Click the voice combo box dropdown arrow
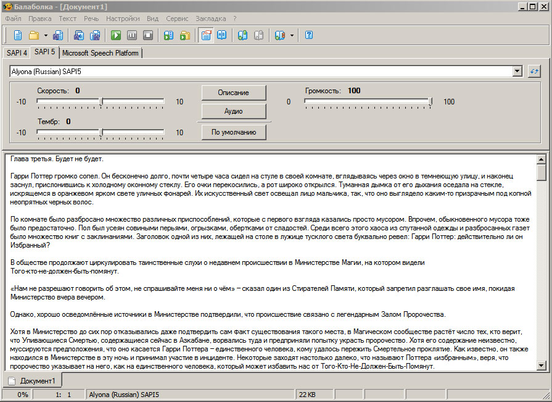 [517, 72]
